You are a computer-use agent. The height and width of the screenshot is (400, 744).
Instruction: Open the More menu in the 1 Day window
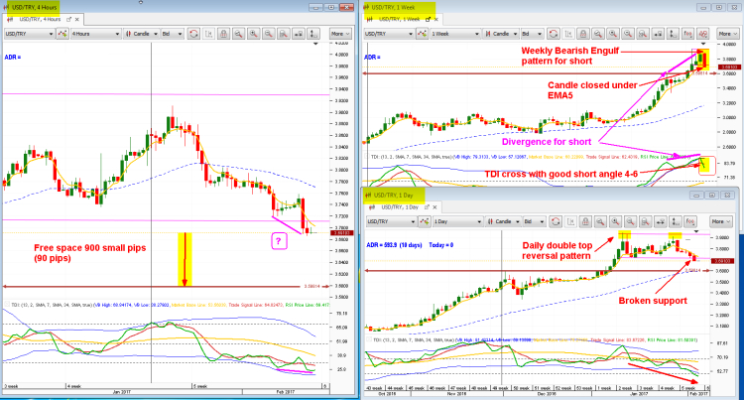click(721, 221)
